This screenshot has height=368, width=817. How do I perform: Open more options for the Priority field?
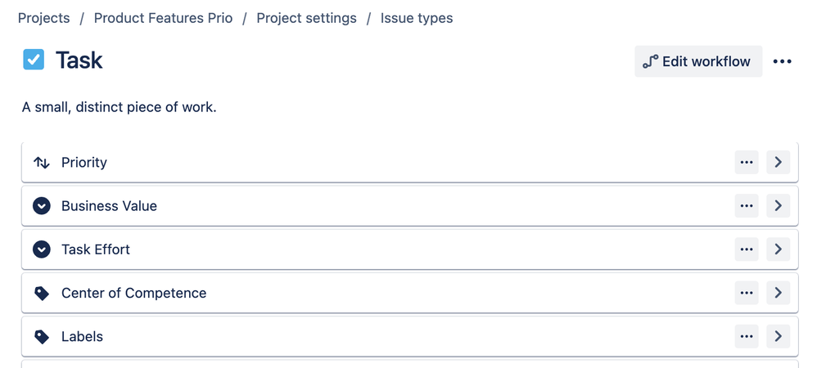[x=746, y=163]
